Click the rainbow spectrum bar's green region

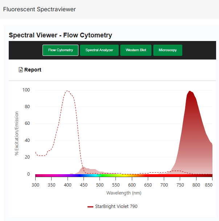coord(109,175)
